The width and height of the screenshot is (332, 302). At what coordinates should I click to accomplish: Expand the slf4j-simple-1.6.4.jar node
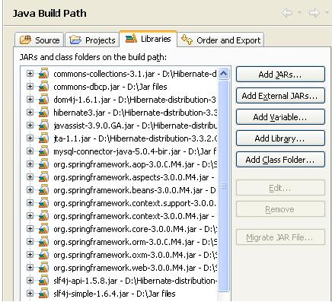click(30, 294)
